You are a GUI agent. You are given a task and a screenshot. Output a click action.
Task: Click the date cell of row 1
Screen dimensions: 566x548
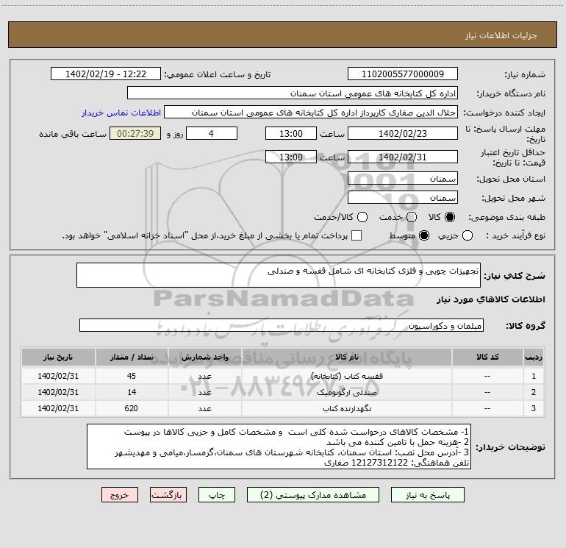(58, 376)
